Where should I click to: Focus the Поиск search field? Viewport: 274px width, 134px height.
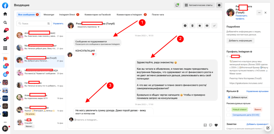[x=34, y=23]
